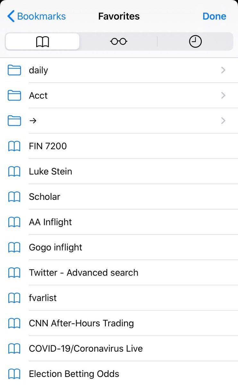
Task: Click the fvarlist bookmark icon
Action: [x=14, y=298]
